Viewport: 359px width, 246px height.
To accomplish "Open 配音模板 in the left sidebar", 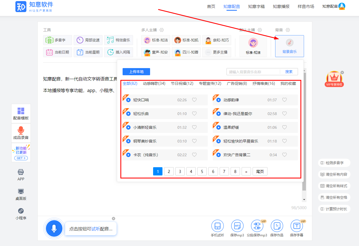I will click(21, 113).
